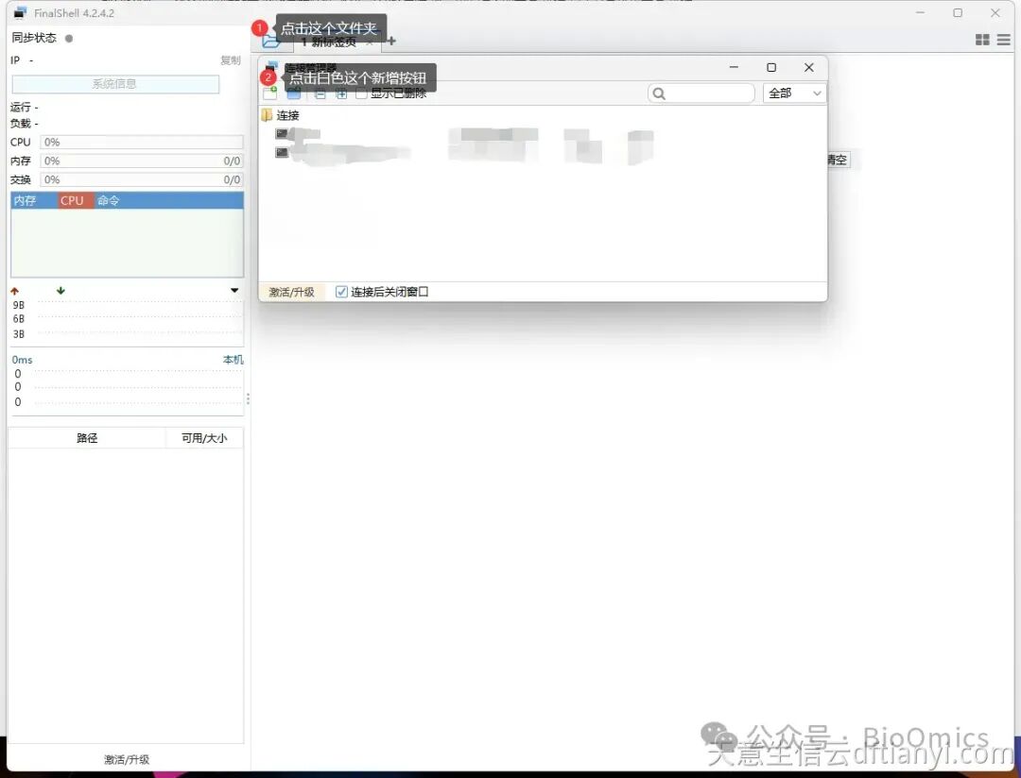This screenshot has width=1021, height=778.
Task: Click 激活/升级 at bottom of main window sidebar
Action: pos(127,760)
